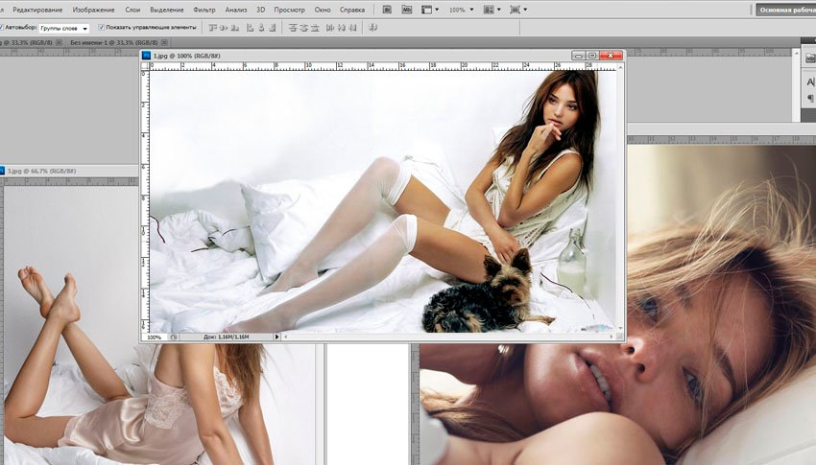Open the Character panel icon (A)
This screenshot has height=465, width=816.
[810, 82]
